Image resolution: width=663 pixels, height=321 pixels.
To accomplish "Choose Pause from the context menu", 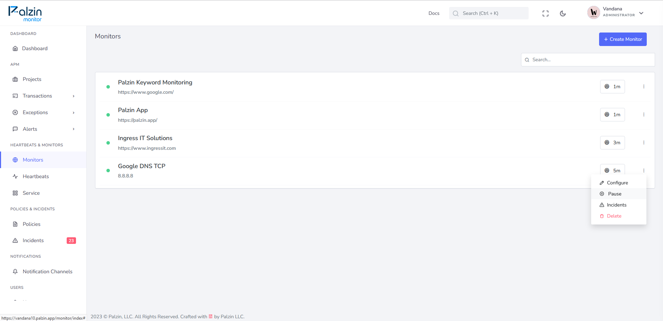I will 618,194.
